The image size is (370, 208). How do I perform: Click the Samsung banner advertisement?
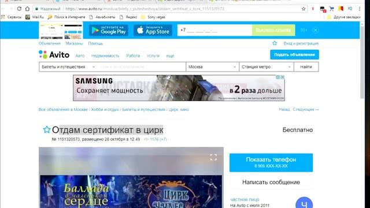179,88
